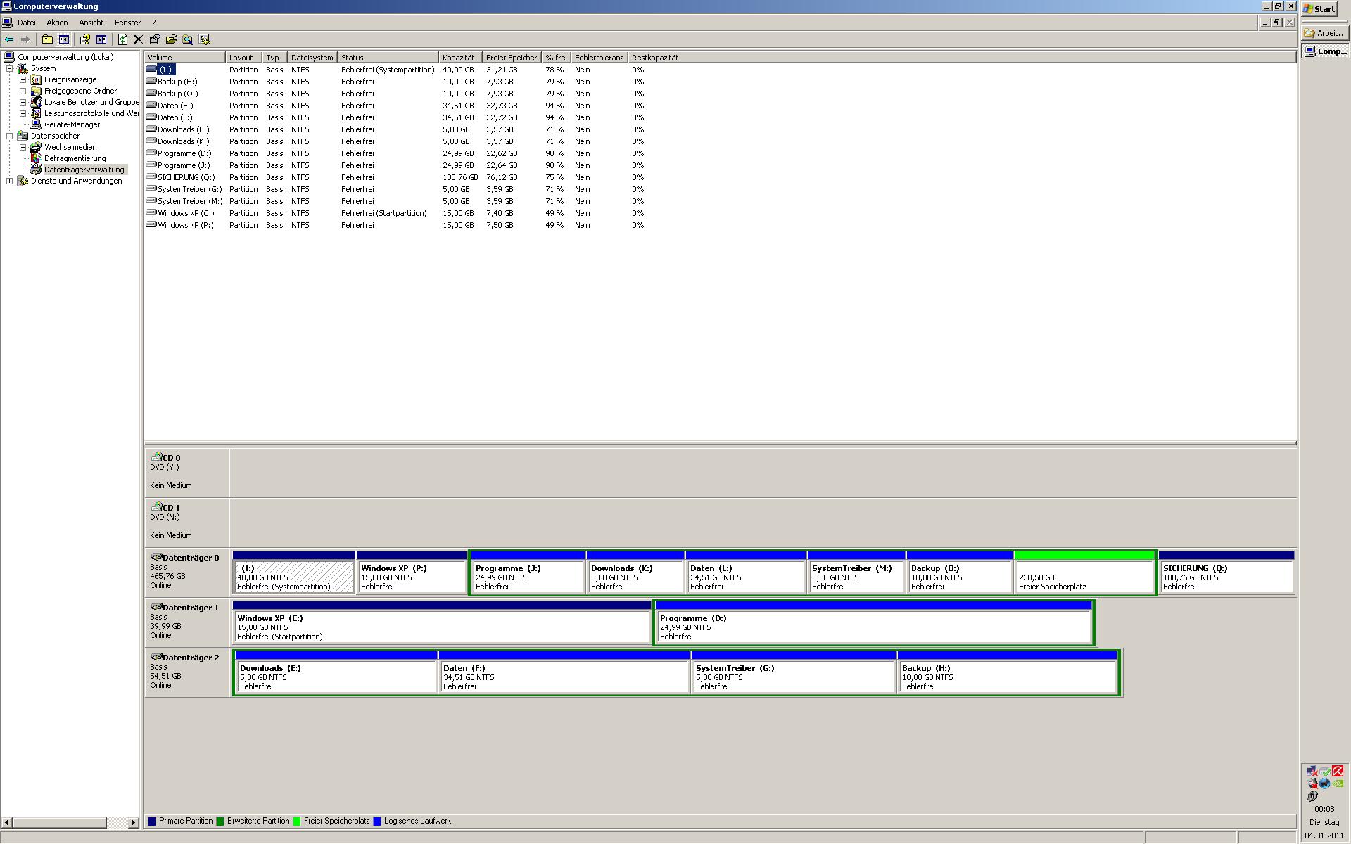The height and width of the screenshot is (844, 1351).
Task: Click the delete X toolbar icon
Action: pyautogui.click(x=139, y=40)
